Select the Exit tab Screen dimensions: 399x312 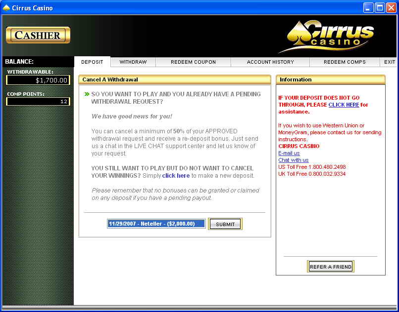point(389,62)
